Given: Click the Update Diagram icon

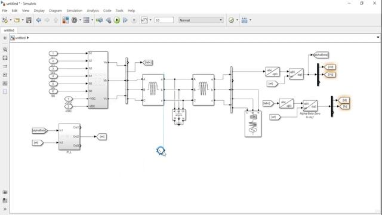Looking at the screenshot, I should coord(100,20).
